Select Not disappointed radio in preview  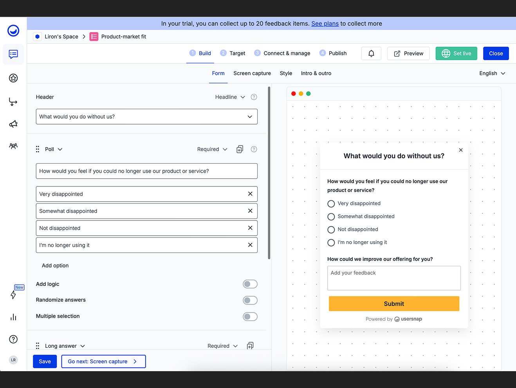[331, 229]
